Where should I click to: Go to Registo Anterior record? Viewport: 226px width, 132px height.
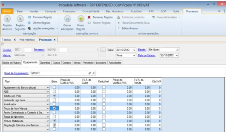coord(7,23)
